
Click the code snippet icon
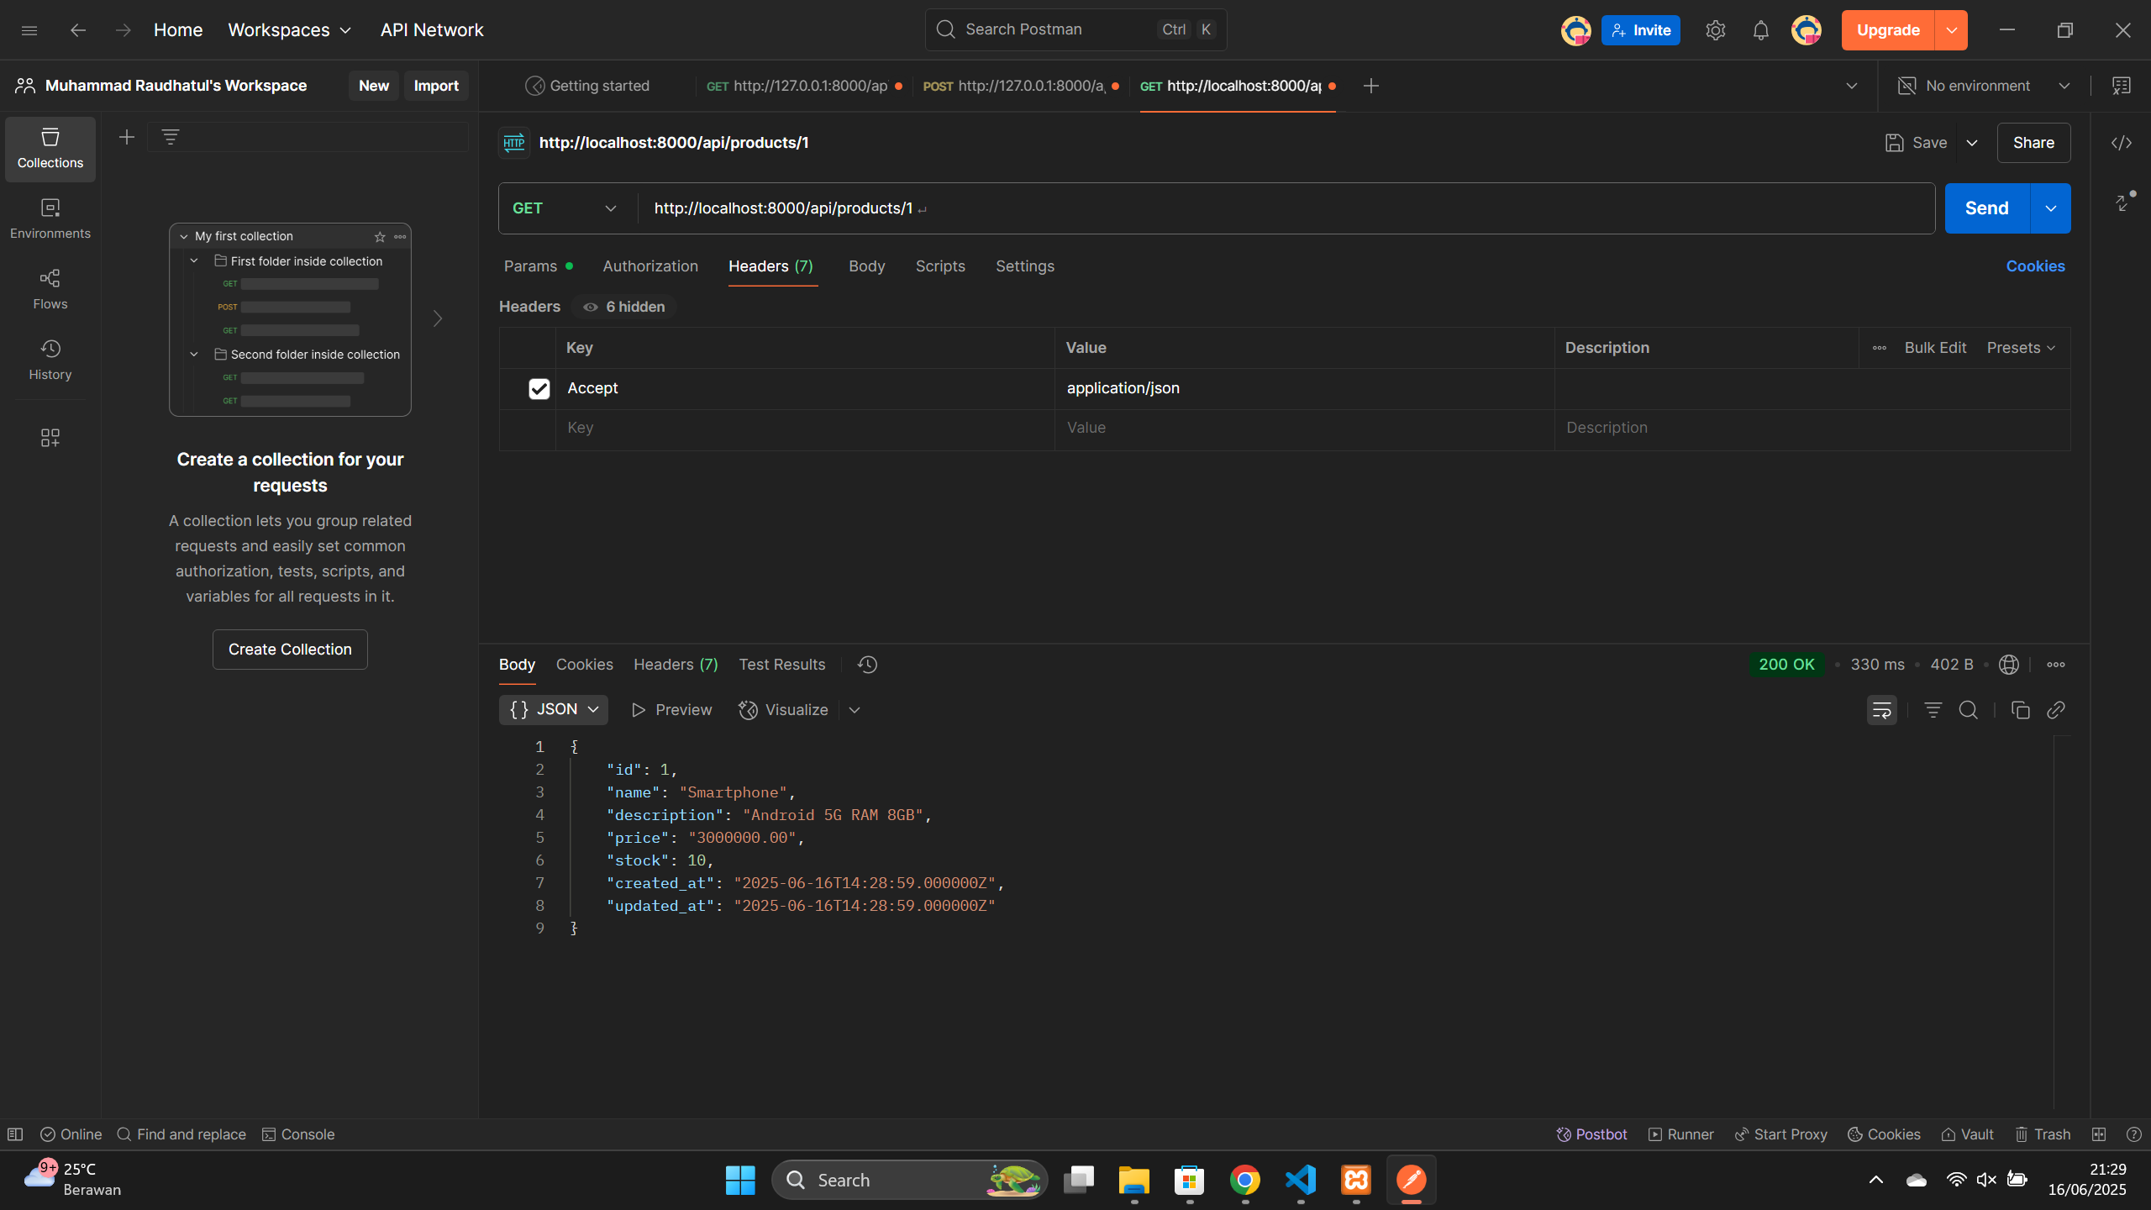pyautogui.click(x=2121, y=143)
